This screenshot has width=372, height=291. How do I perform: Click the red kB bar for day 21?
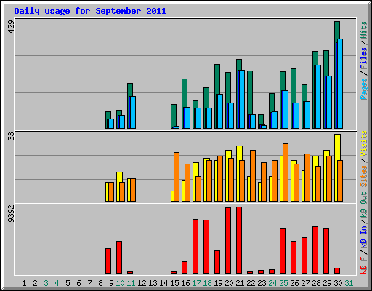point(239,240)
